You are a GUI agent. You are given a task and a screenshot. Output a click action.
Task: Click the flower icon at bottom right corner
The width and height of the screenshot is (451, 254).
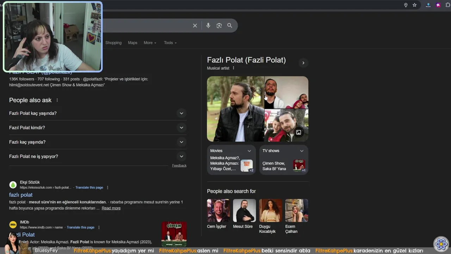(441, 244)
